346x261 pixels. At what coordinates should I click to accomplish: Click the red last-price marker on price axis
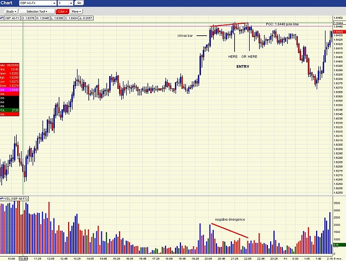pos(339,32)
